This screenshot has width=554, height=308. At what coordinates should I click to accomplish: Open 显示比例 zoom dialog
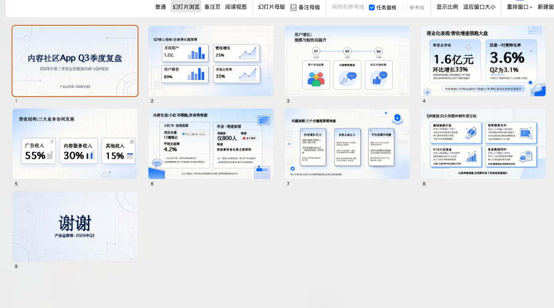tap(447, 7)
